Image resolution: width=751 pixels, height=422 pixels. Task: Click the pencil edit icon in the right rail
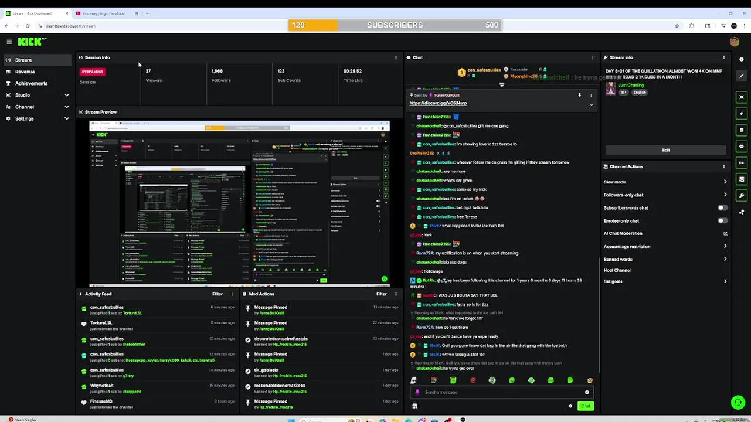pyautogui.click(x=742, y=76)
